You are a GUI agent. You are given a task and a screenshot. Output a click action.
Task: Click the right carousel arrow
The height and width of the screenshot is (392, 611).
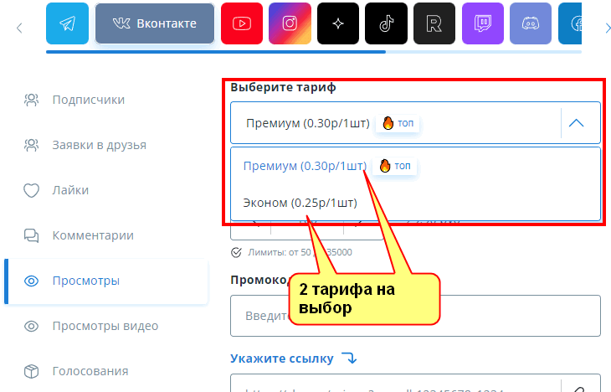pyautogui.click(x=608, y=28)
